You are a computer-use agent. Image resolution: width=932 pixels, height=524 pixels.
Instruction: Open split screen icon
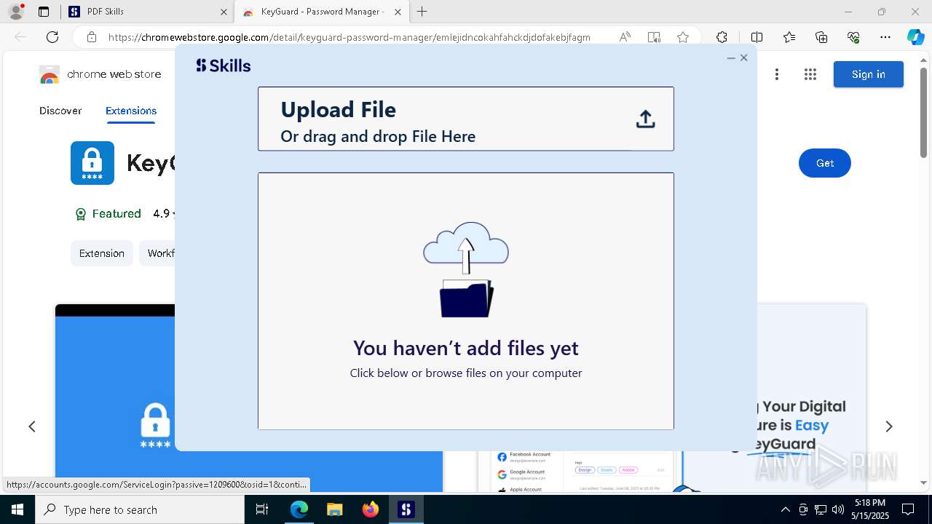(x=757, y=37)
